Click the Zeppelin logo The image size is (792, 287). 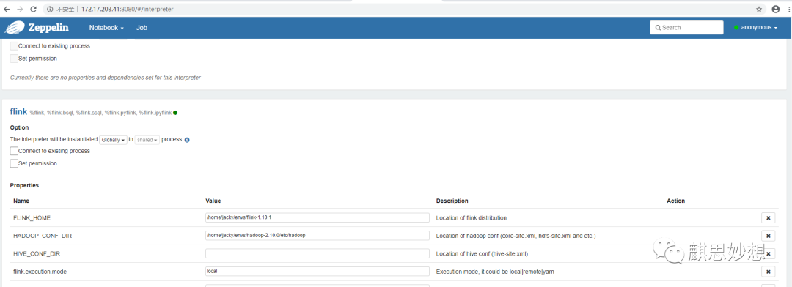pyautogui.click(x=37, y=28)
